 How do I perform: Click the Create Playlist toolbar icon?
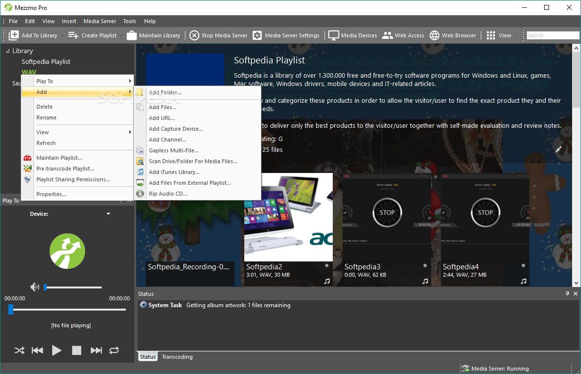coord(73,35)
